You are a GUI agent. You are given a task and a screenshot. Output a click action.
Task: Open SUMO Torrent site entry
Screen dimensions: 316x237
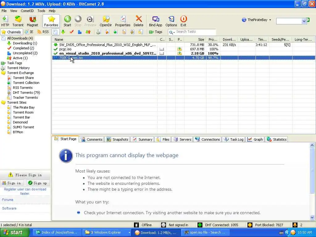(23, 127)
